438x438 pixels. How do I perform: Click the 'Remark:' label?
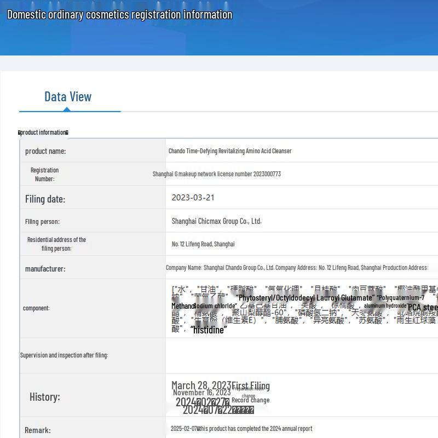(38, 430)
